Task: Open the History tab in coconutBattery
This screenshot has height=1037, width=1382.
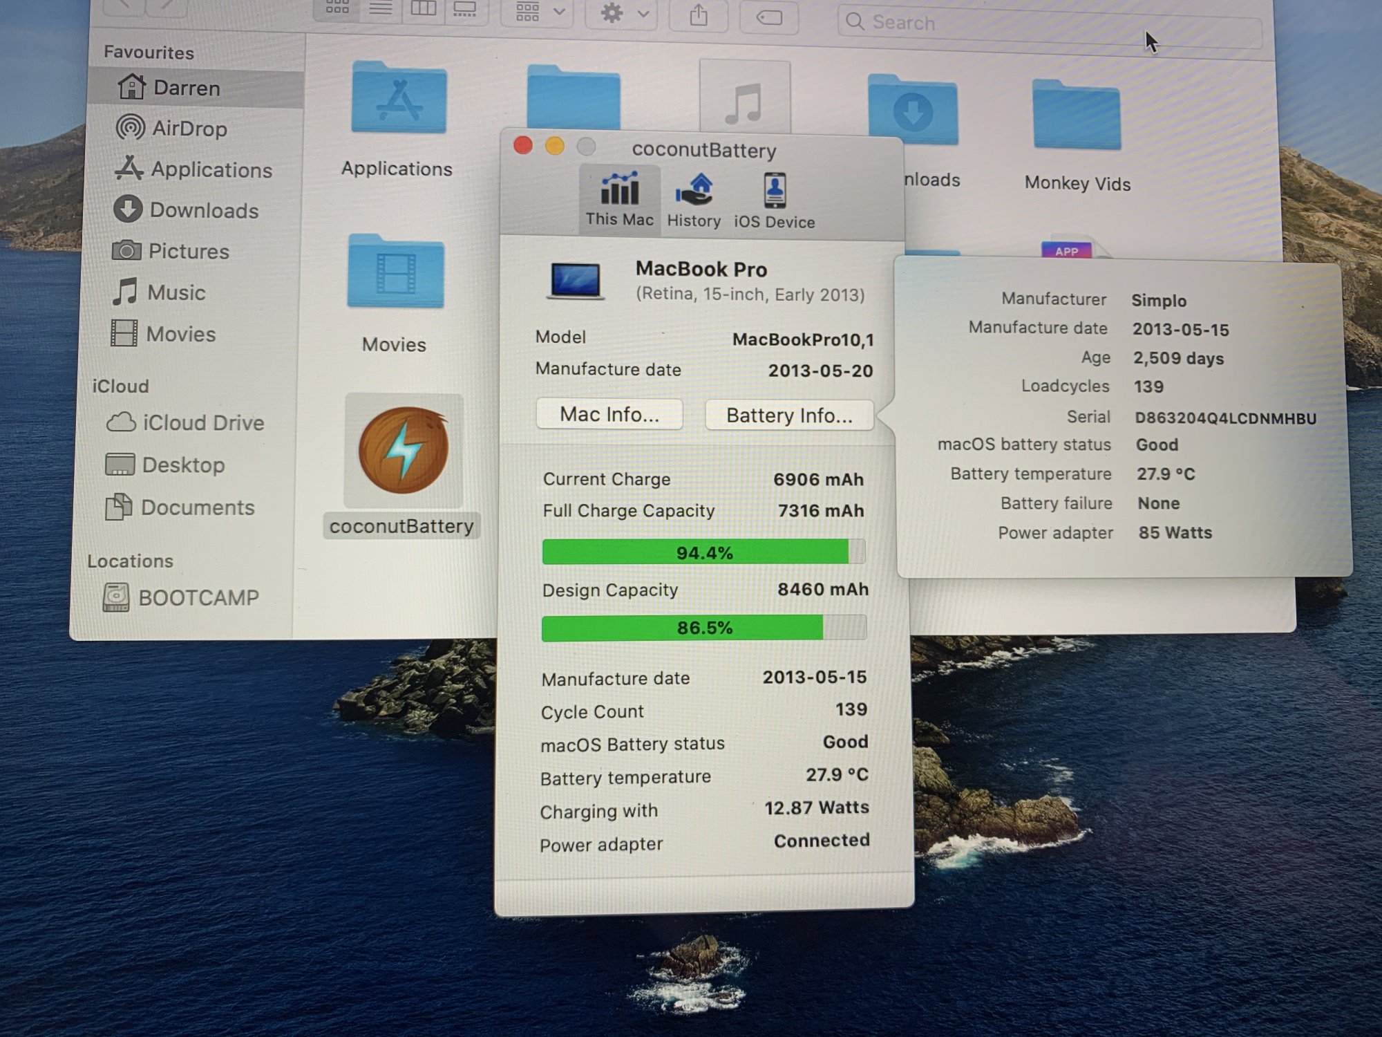Action: [x=694, y=200]
